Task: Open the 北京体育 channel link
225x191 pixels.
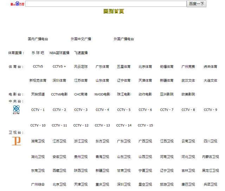Action: click(145, 66)
